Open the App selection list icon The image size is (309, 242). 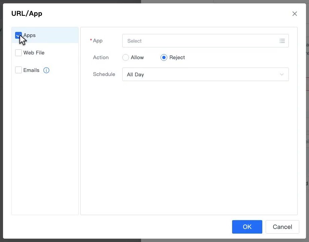282,41
